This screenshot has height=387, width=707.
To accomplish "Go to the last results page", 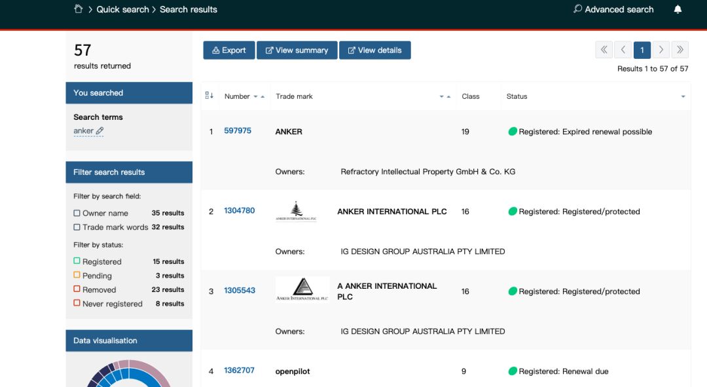I will (680, 50).
